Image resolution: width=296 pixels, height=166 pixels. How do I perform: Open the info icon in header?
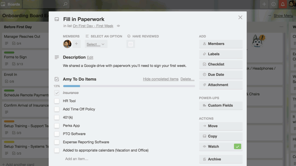coord(273,4)
